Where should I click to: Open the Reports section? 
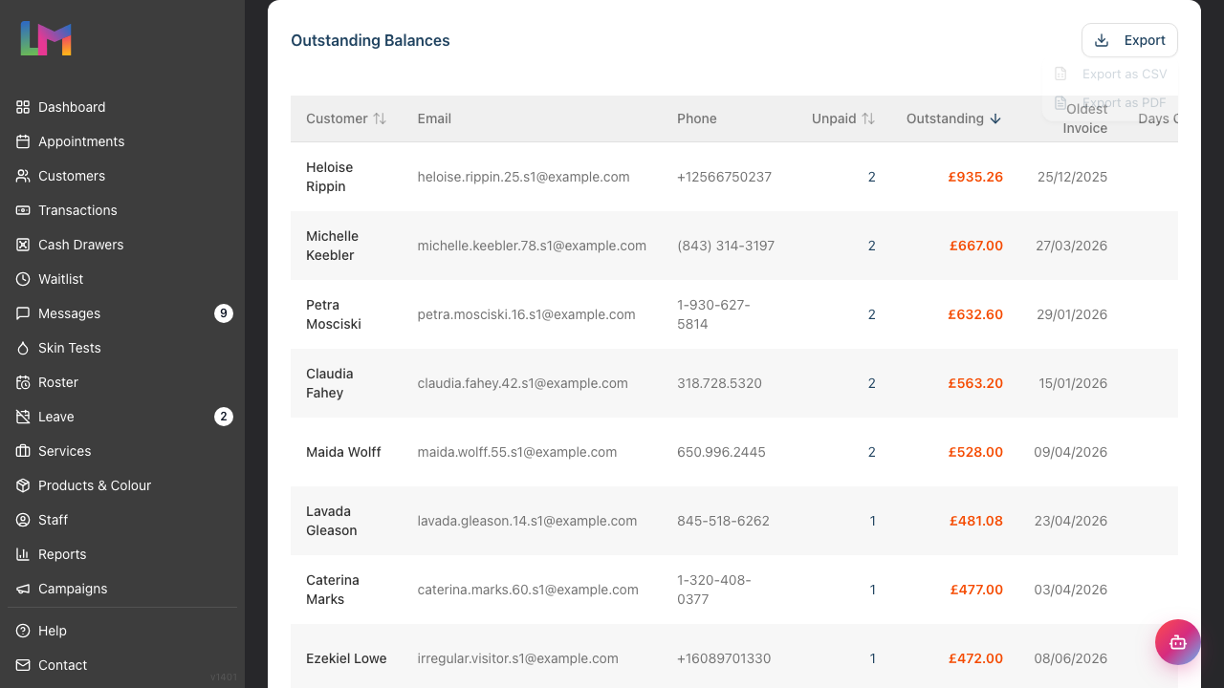pyautogui.click(x=122, y=554)
